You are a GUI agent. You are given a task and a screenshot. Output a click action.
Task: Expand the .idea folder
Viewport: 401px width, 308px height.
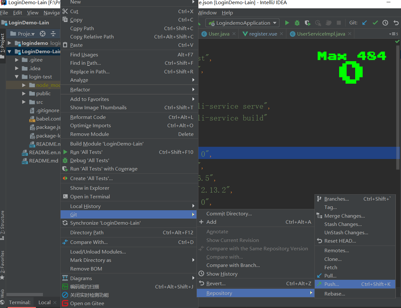[17, 68]
